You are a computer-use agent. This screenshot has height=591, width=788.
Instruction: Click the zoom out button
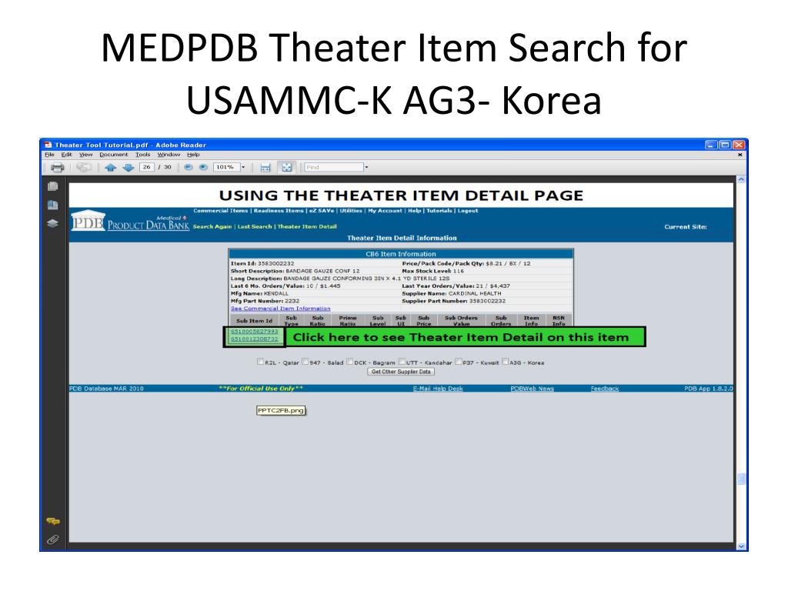pos(189,167)
